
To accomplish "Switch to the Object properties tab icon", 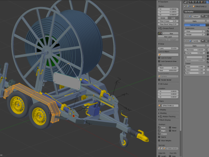I will tap(202, 2).
